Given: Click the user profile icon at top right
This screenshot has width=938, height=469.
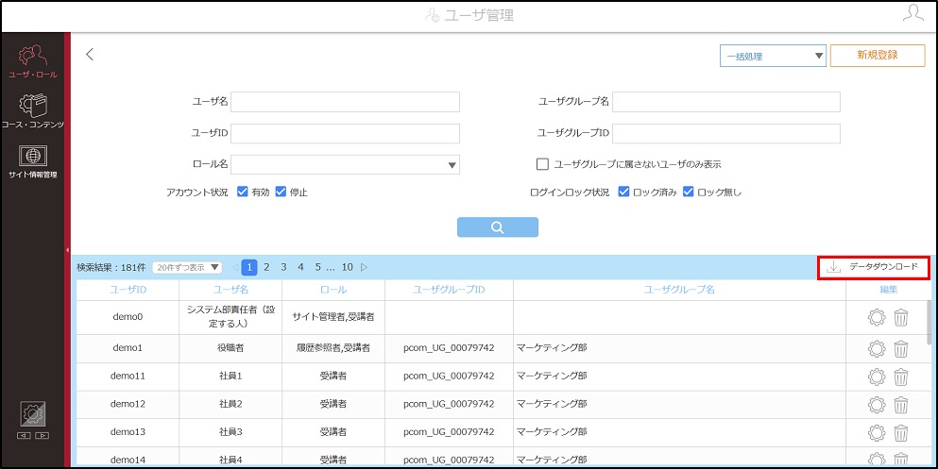Looking at the screenshot, I should [912, 14].
